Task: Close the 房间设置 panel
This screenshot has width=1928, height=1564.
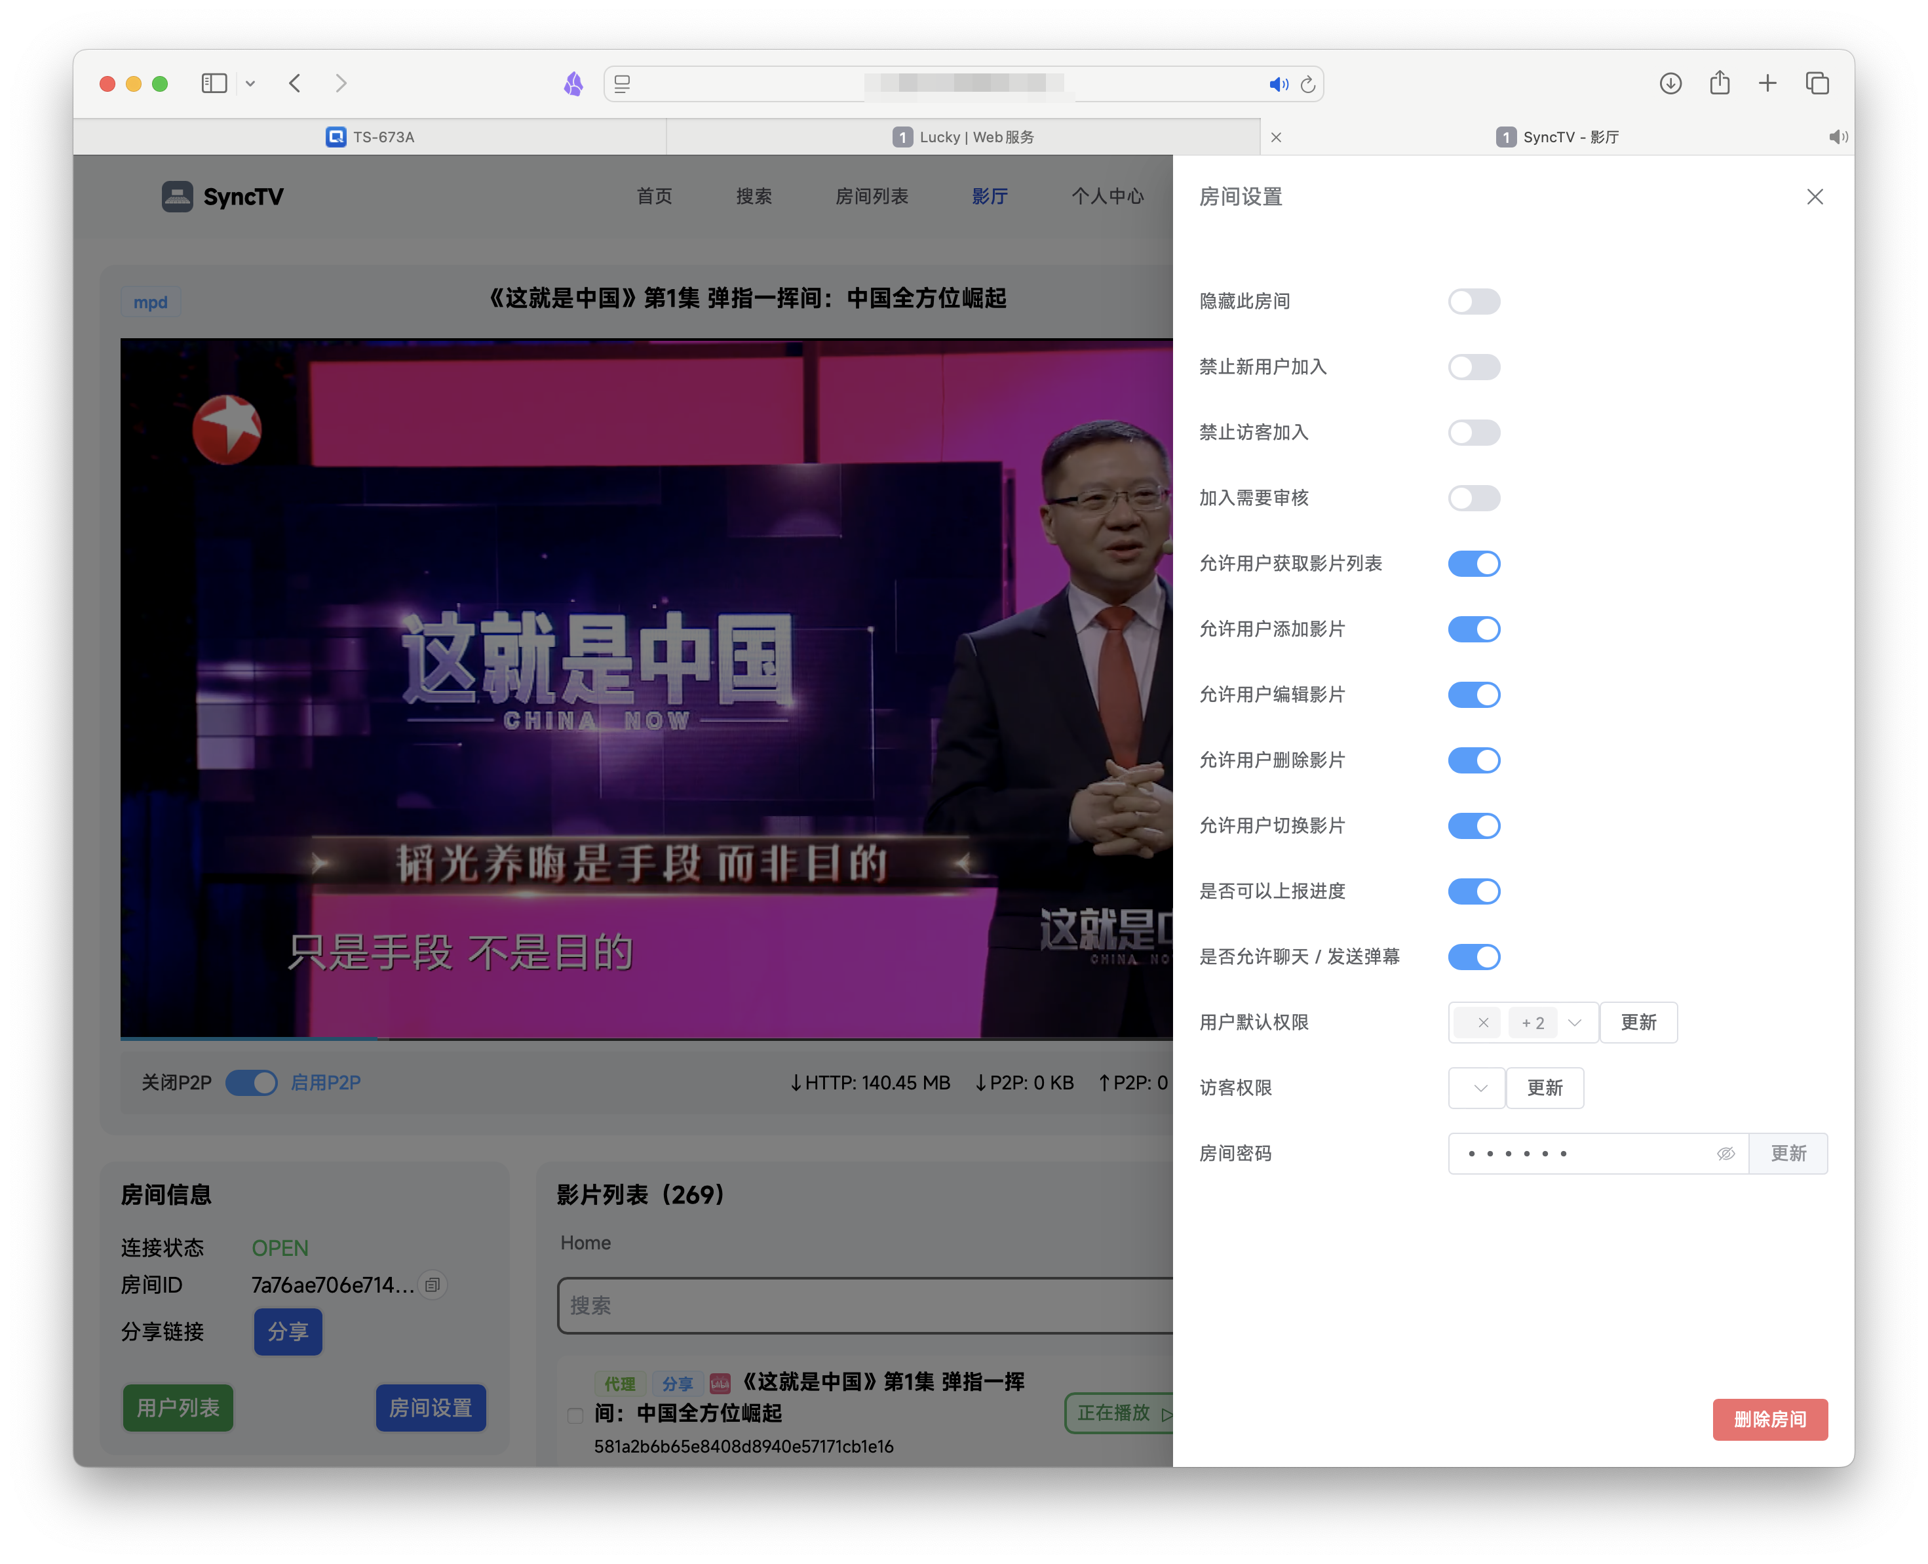Action: 1815,197
